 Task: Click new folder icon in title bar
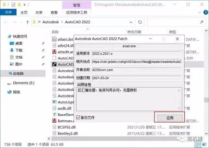(x=19, y=5)
